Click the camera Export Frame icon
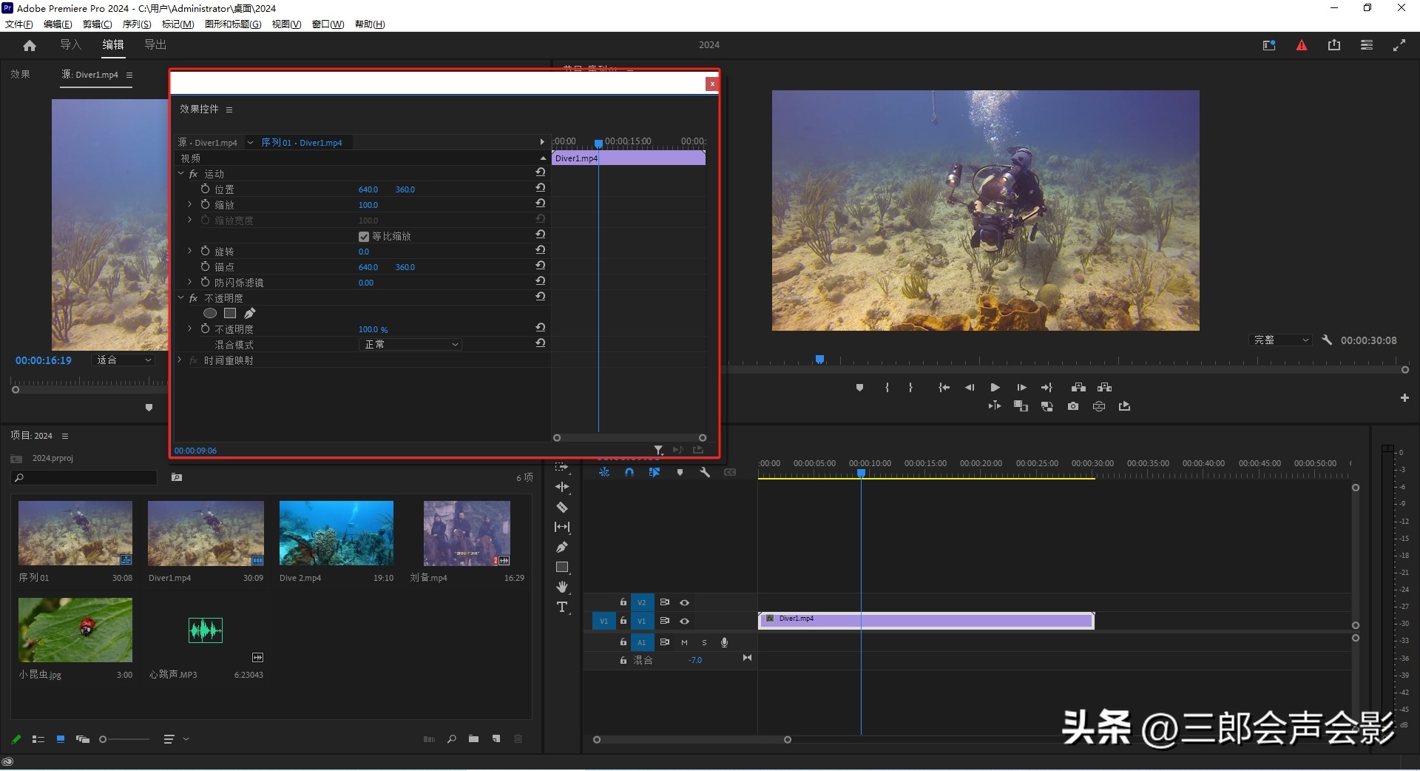The width and height of the screenshot is (1420, 771). [x=1073, y=405]
